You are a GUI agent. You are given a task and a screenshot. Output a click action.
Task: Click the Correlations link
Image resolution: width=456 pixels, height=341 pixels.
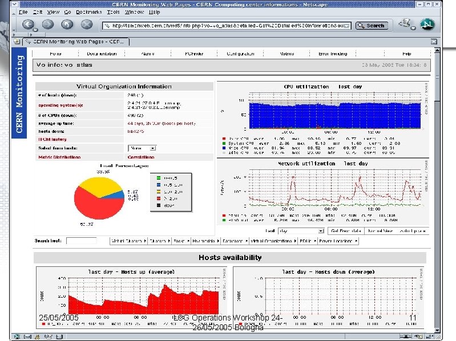[x=141, y=157]
